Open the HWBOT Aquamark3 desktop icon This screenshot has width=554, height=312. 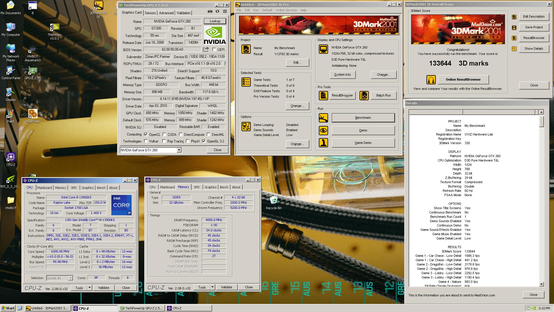[33, 53]
